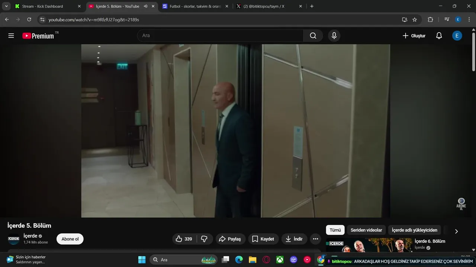Open tab search dropdown arrow
The width and height of the screenshot is (476, 267).
6,6
